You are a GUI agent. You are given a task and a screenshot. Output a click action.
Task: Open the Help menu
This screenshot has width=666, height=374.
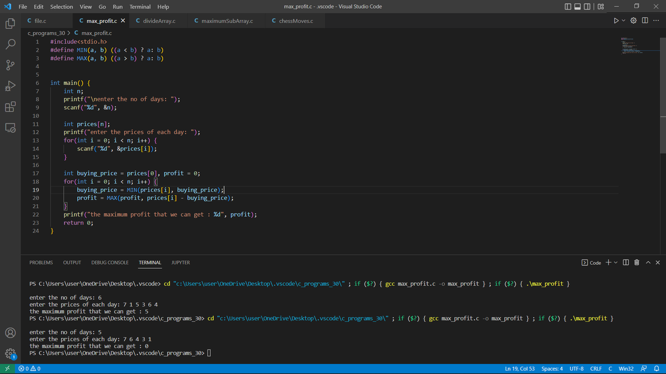(x=163, y=7)
